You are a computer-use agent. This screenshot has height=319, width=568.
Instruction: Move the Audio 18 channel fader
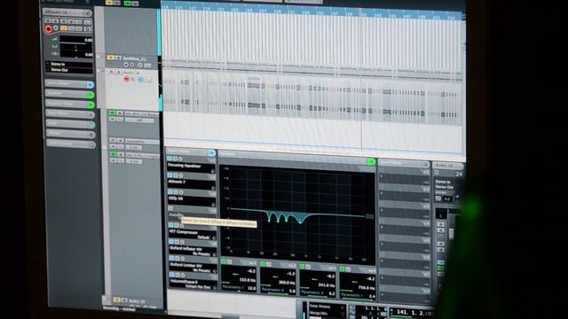pyautogui.click(x=451, y=233)
